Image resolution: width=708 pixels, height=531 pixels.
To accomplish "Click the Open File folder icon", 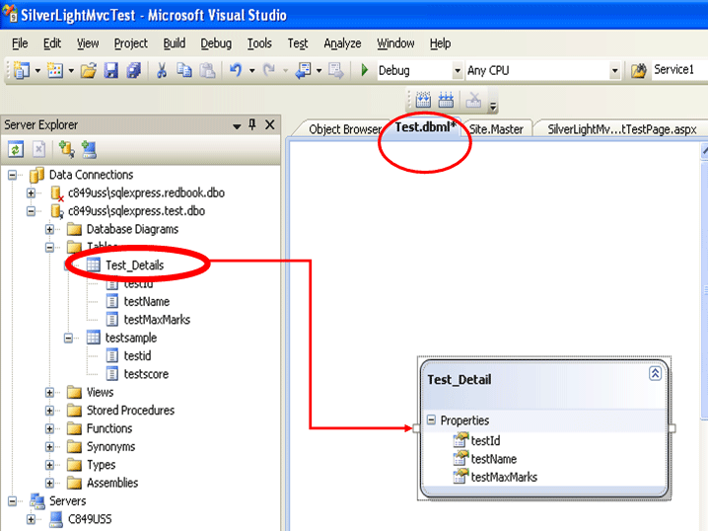I will point(89,71).
